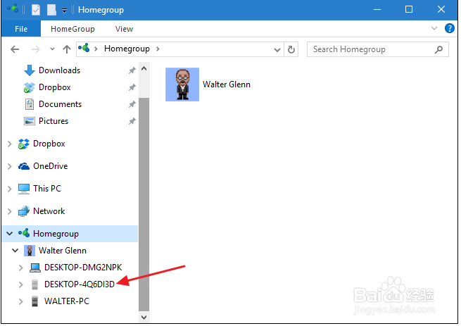Image resolution: width=461 pixels, height=326 pixels.
Task: Open Pictures in quick access
Action: (53, 121)
